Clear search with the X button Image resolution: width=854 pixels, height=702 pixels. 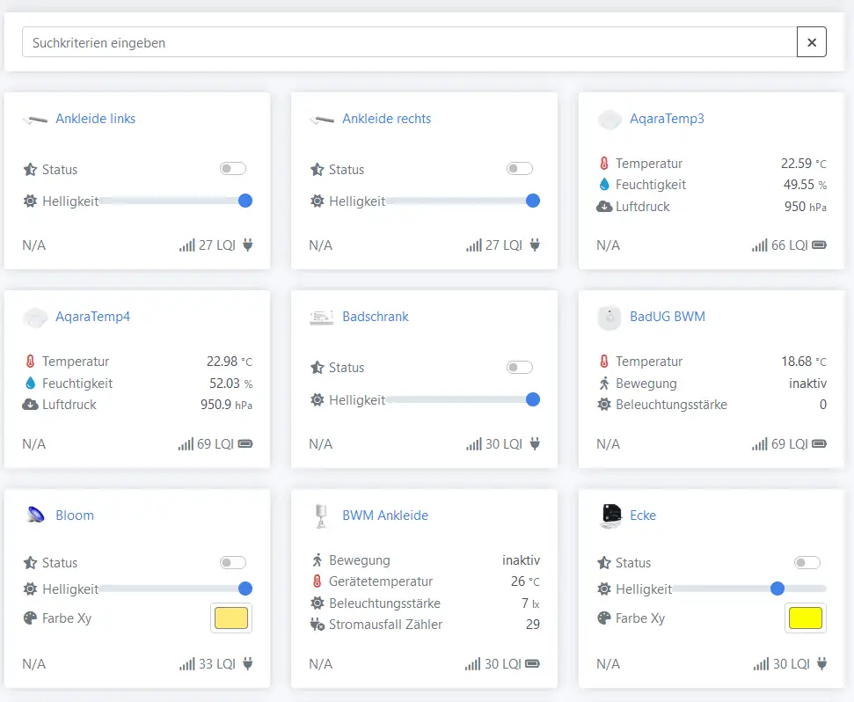(811, 42)
